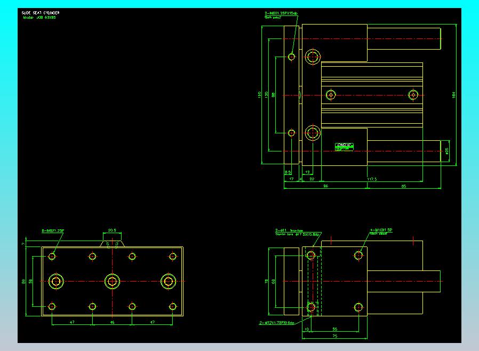Click the 'SLIDE SEAT CYLINDER' title text
Image resolution: width=479 pixels, height=351 pixels.
[41, 13]
